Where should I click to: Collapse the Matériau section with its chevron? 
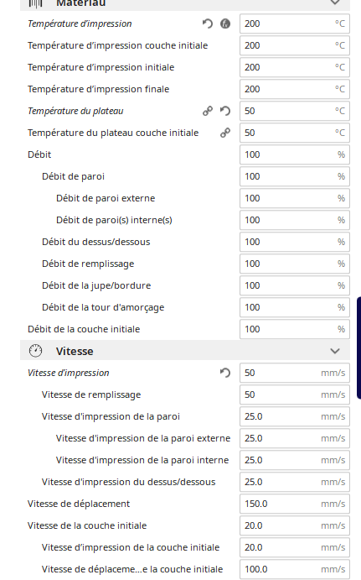point(335,3)
